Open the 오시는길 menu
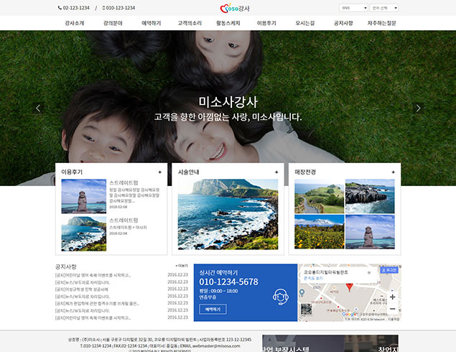Viewport: 456px width, 352px height. pyautogui.click(x=304, y=23)
